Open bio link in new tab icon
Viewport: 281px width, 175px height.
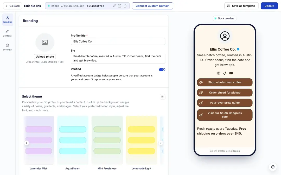119,6
